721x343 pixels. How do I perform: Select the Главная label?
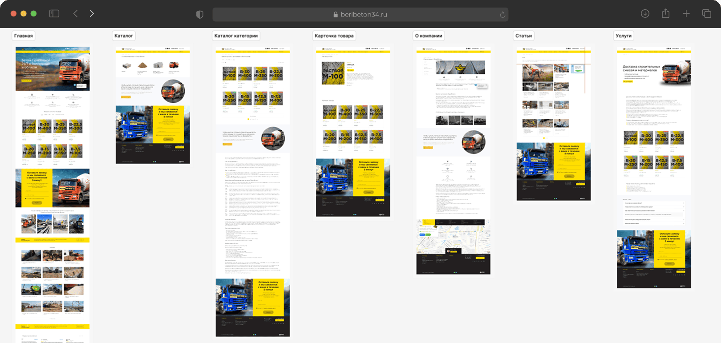24,36
